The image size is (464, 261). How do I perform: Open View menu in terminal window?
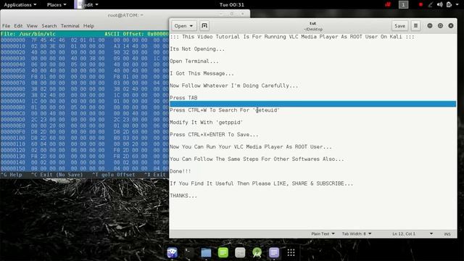pos(32,26)
